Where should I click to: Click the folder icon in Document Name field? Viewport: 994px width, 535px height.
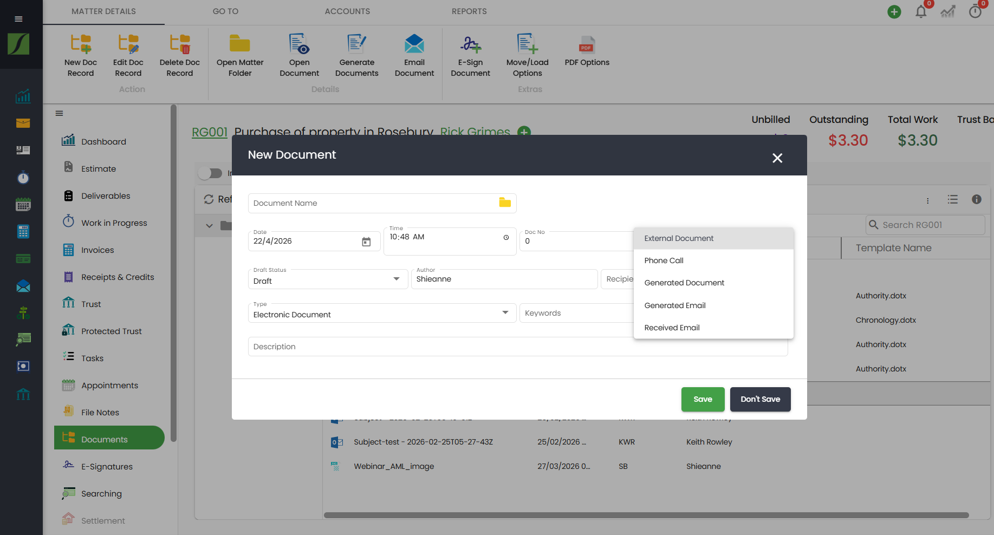[505, 203]
